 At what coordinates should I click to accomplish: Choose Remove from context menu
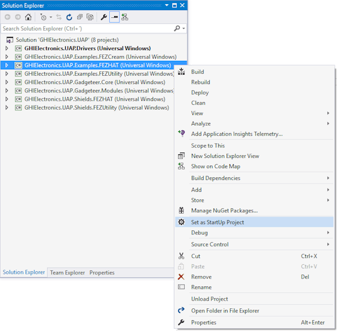click(x=255, y=277)
